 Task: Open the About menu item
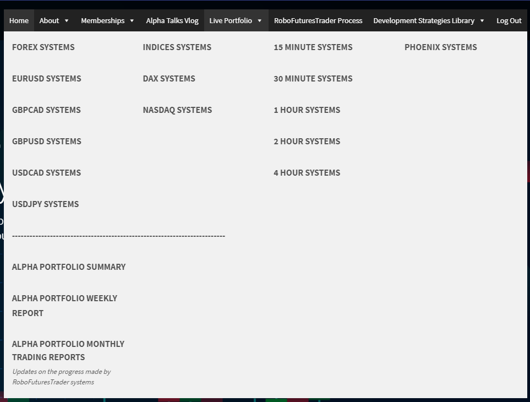click(49, 20)
